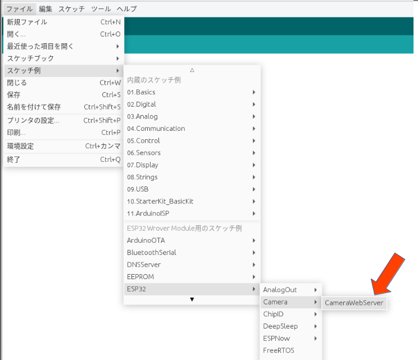Select 新規ファイル menu entry
418x360 pixels.
(x=63, y=22)
